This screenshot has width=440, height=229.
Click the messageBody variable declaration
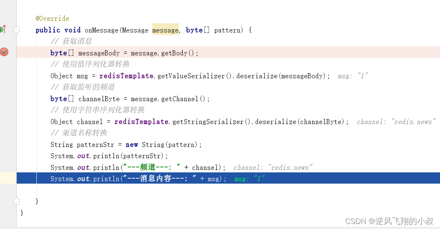click(99, 53)
